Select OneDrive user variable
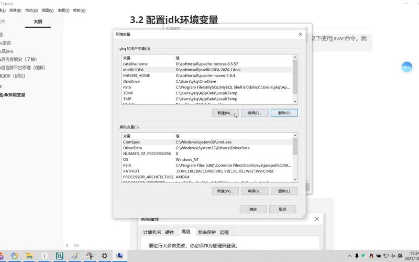The width and height of the screenshot is (419, 262). [207, 82]
